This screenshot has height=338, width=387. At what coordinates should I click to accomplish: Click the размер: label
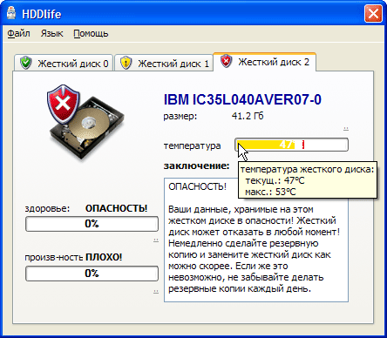coord(180,117)
